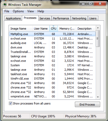Select the wmpnetwk.exe process
Screen dimensions: 108x121
point(52,96)
